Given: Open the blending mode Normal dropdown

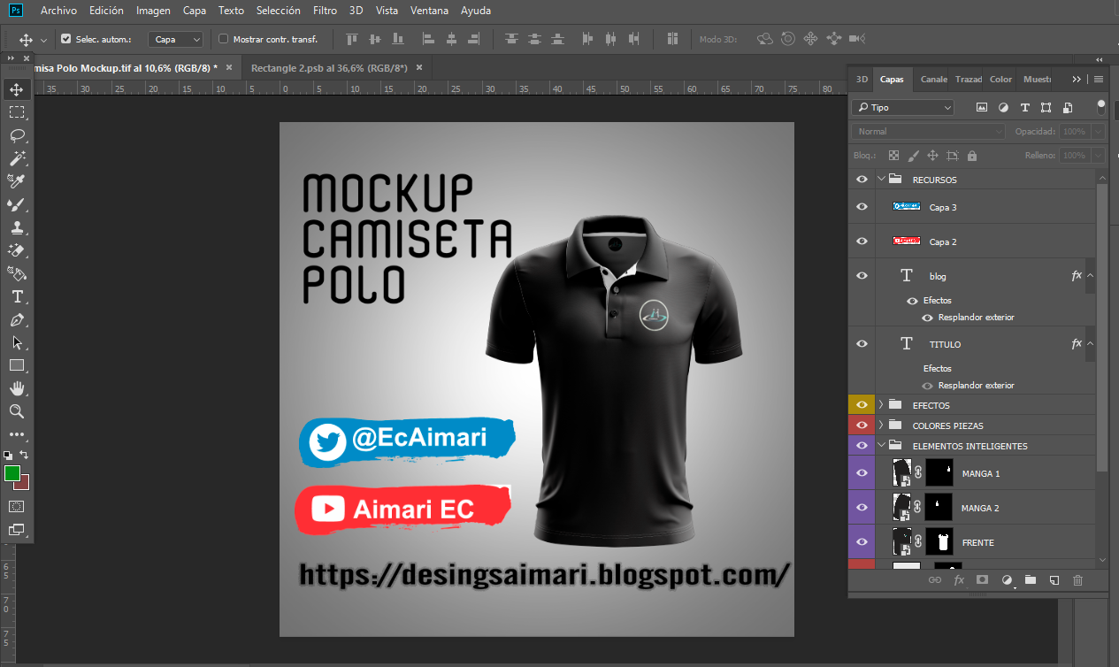Looking at the screenshot, I should [x=925, y=131].
